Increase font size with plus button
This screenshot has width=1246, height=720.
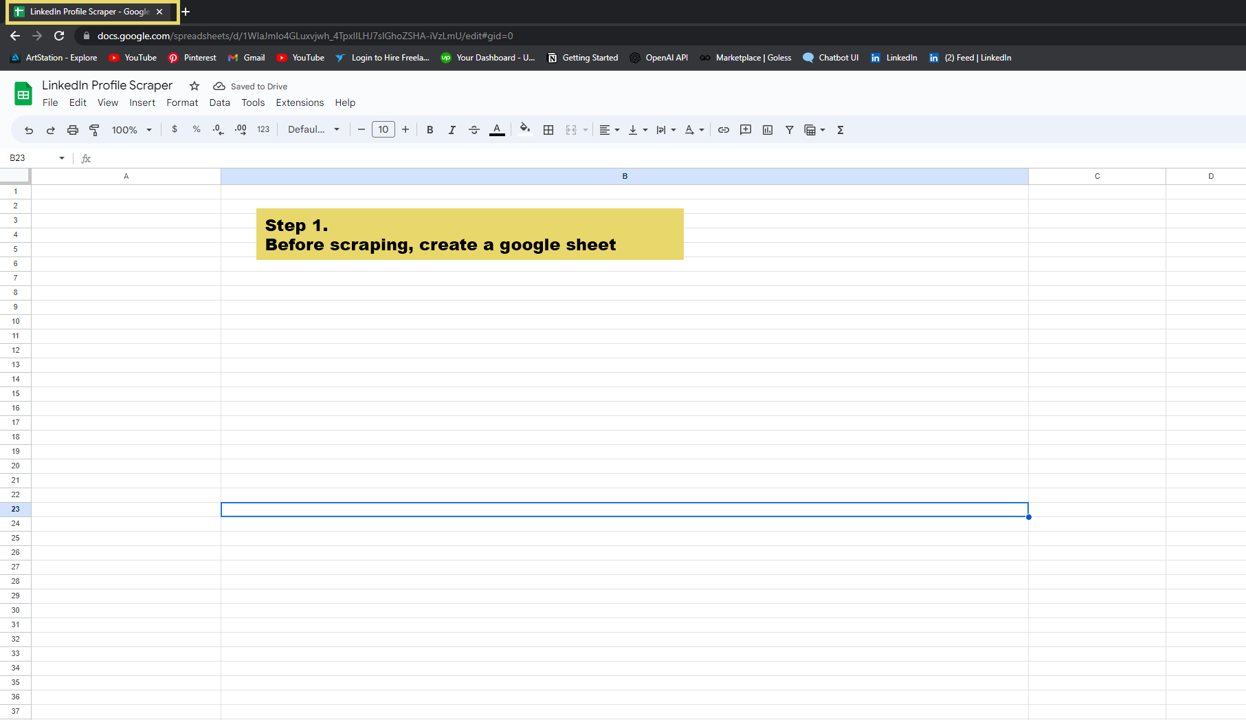[x=405, y=129]
